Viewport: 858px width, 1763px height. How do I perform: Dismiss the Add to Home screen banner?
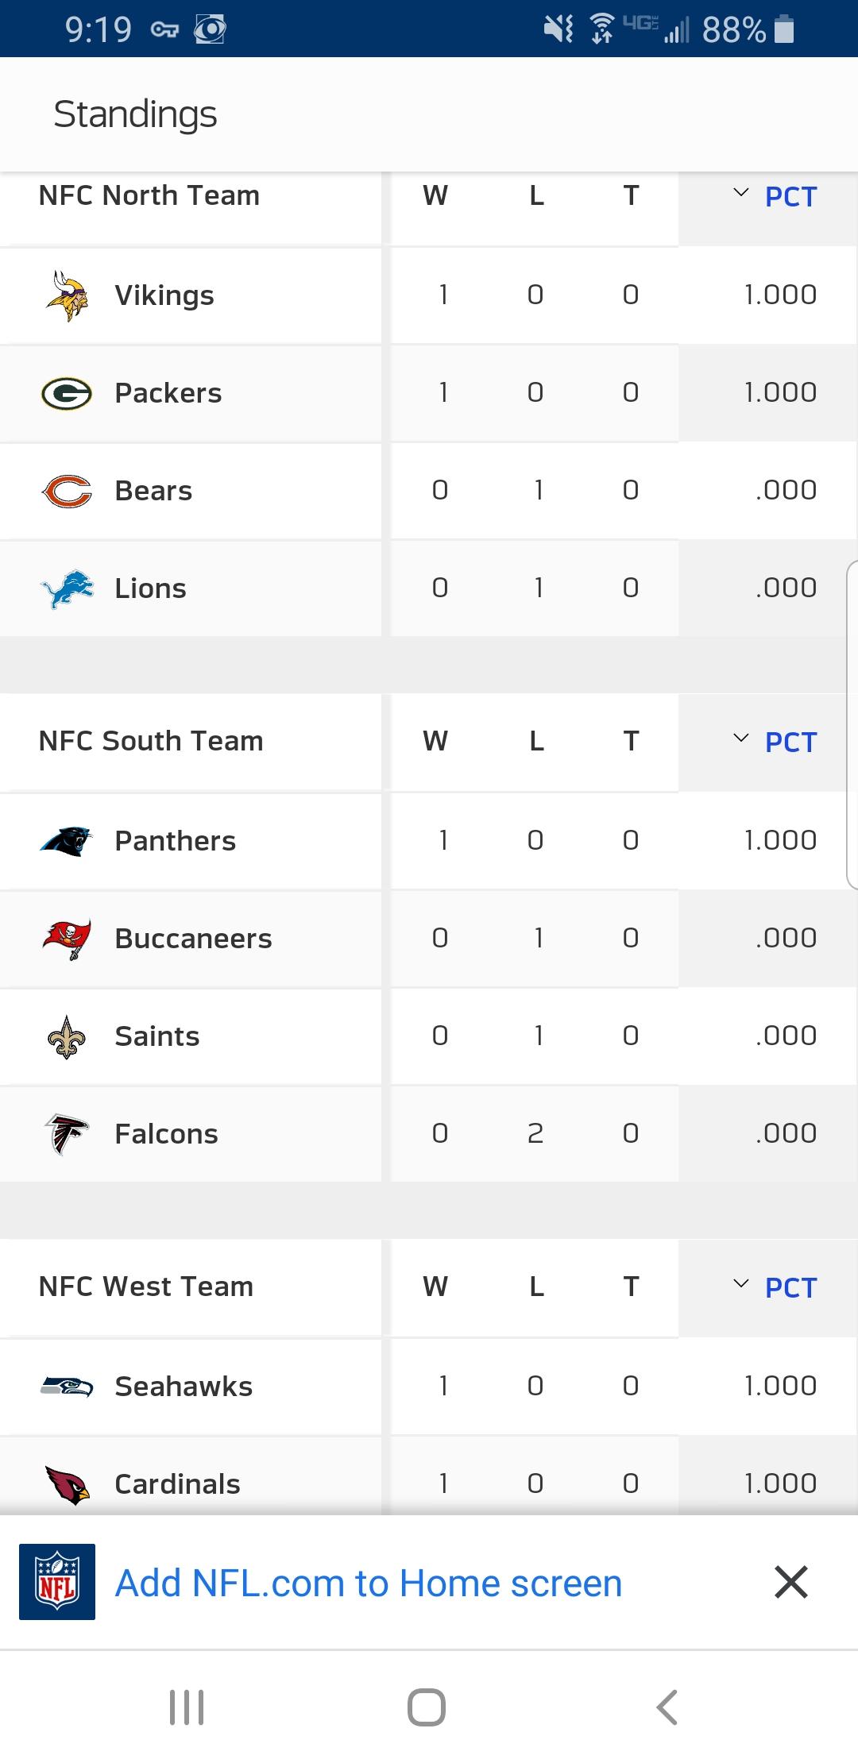790,1582
